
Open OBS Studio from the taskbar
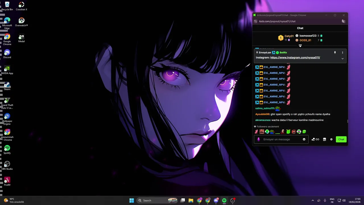pos(233,200)
